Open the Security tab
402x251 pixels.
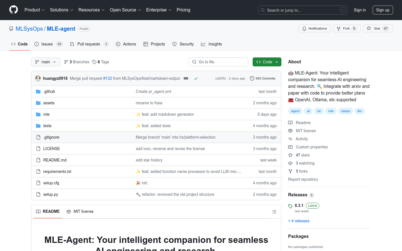(183, 44)
